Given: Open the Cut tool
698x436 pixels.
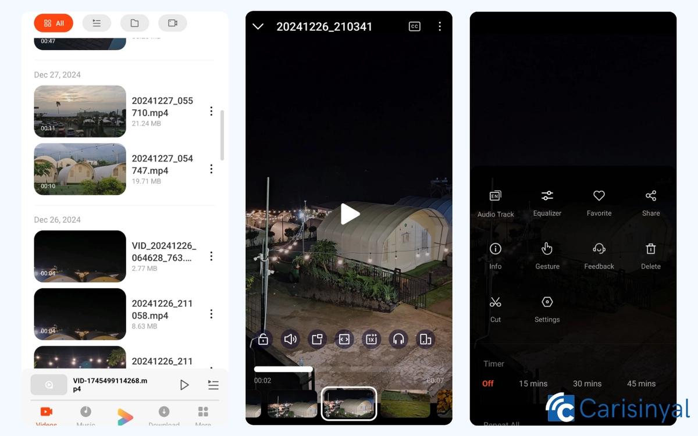Looking at the screenshot, I should point(496,309).
